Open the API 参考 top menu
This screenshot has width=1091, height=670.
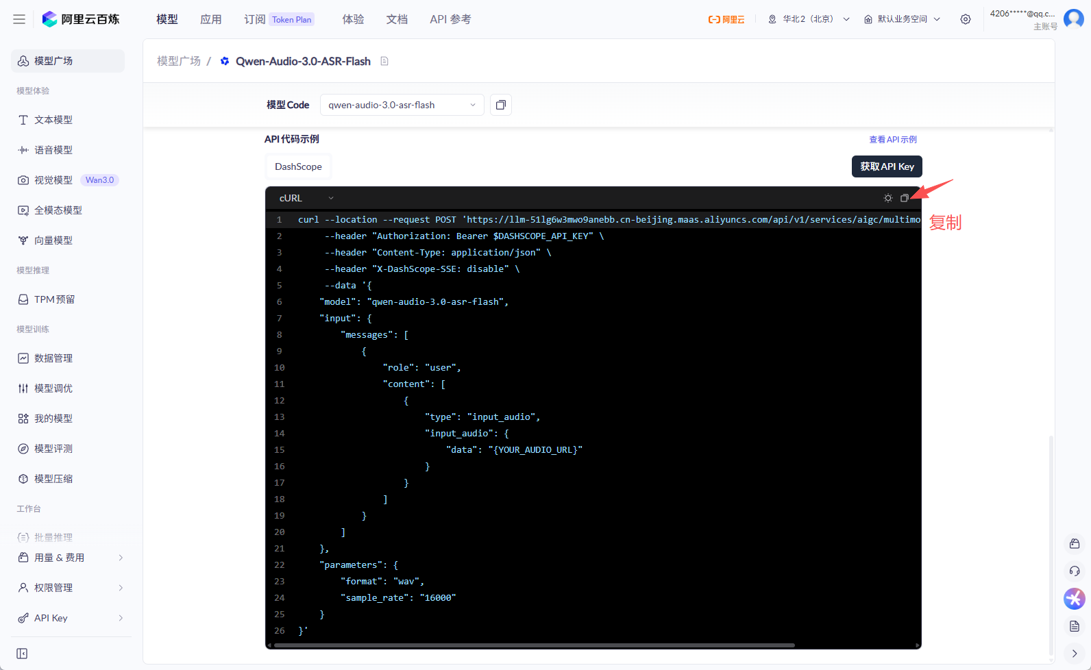click(450, 19)
